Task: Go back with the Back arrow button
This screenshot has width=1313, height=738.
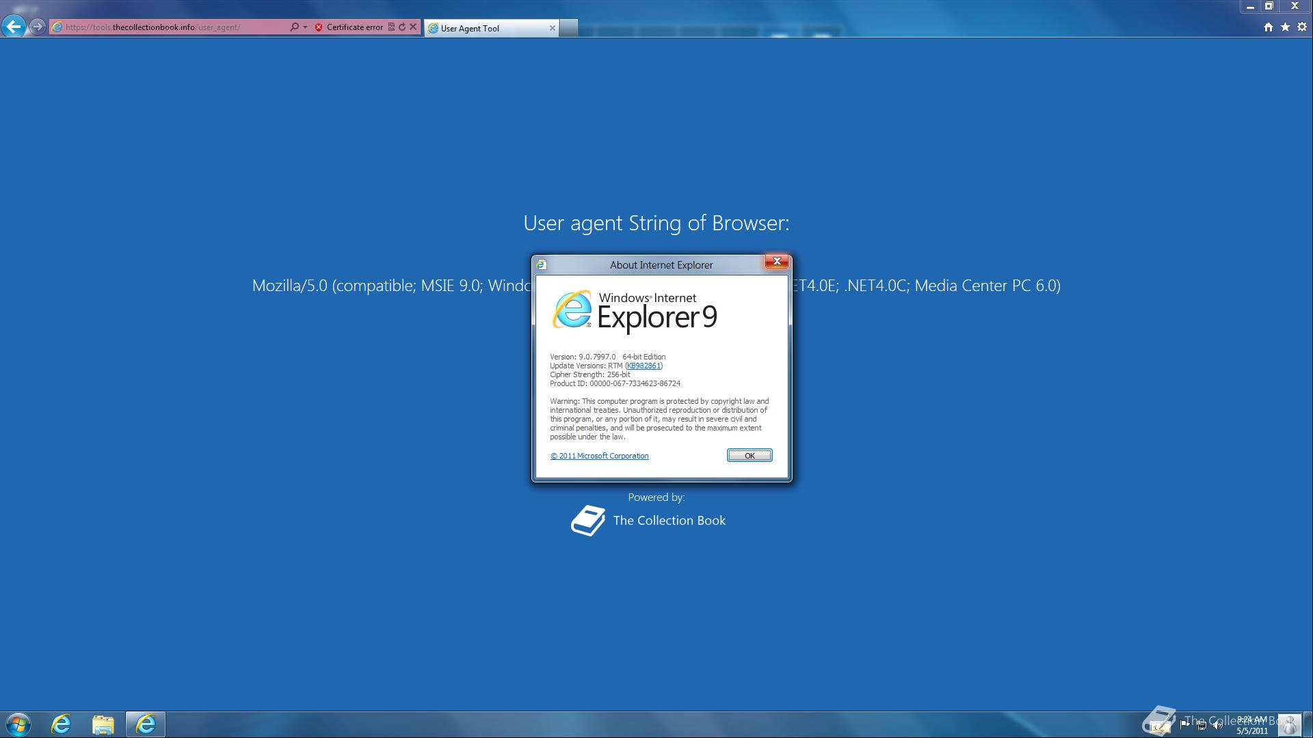Action: click(13, 27)
